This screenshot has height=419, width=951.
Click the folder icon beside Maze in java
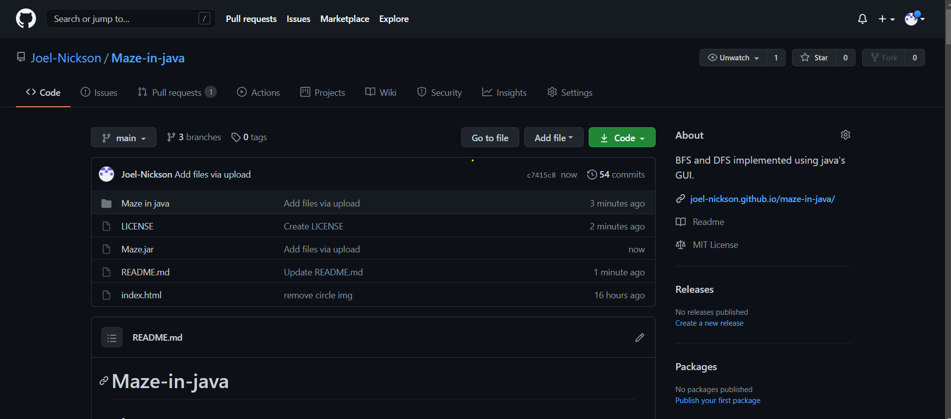coord(106,204)
